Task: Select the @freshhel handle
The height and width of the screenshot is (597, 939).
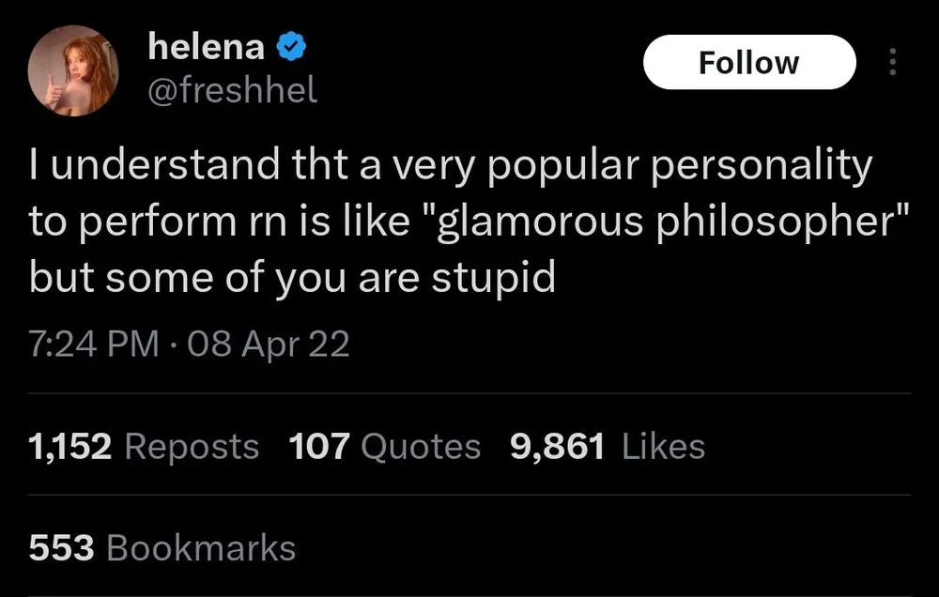Action: [x=233, y=89]
